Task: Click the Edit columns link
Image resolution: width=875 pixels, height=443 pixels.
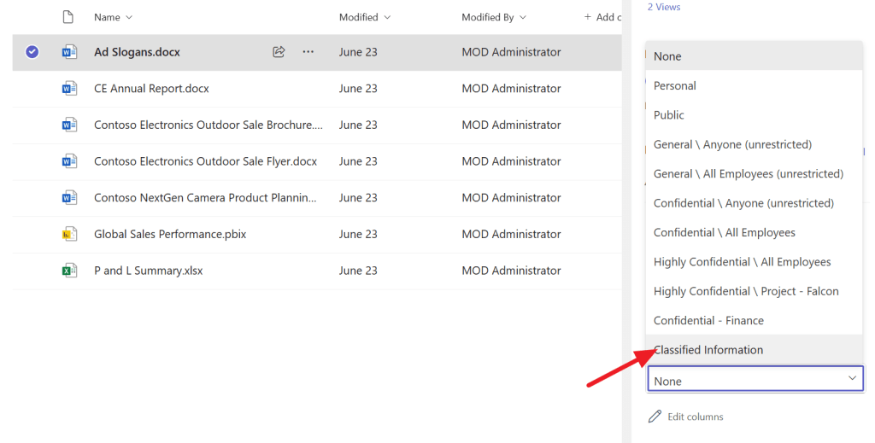Action: click(x=695, y=417)
